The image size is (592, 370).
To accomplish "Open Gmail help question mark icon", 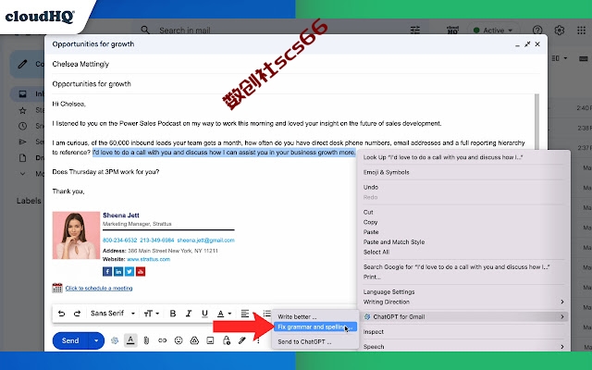I will [x=537, y=31].
